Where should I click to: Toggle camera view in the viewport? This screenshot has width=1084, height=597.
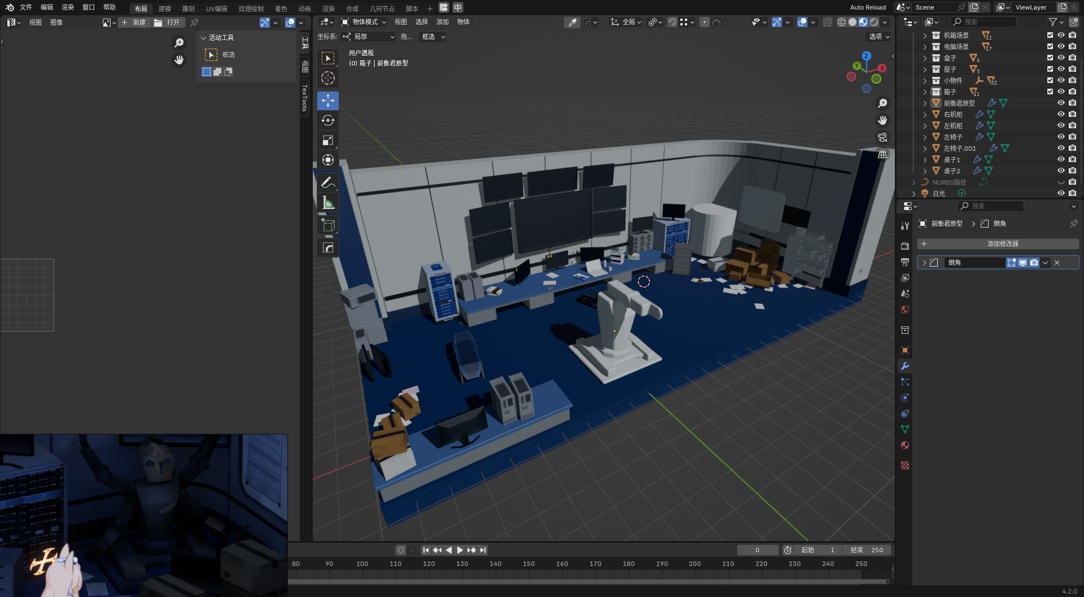pos(882,137)
